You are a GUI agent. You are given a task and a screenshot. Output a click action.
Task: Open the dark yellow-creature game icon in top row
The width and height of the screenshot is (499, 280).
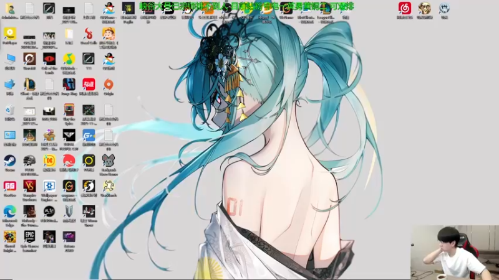click(x=128, y=9)
